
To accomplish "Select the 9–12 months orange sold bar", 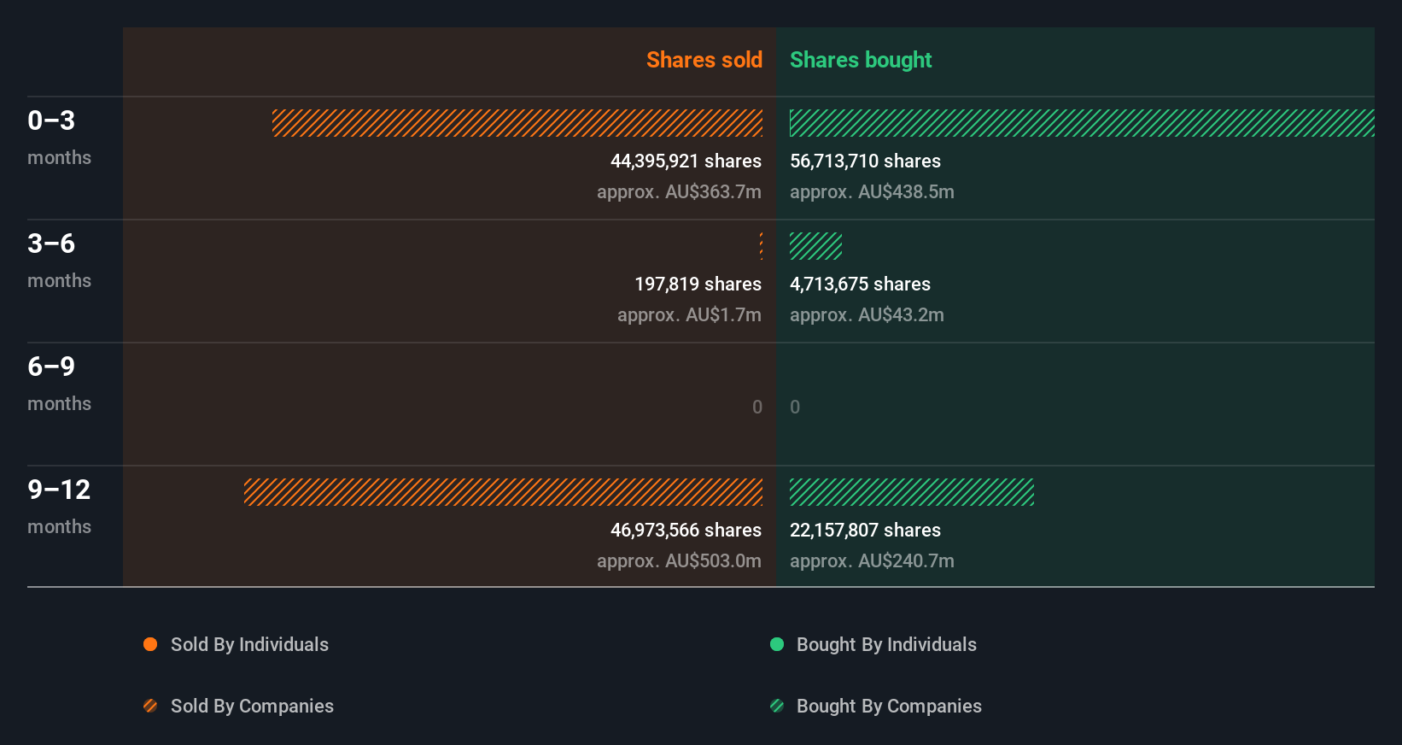I will pyautogui.click(x=503, y=492).
